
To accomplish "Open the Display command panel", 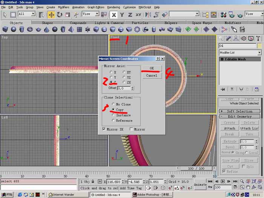I will click(251, 38).
